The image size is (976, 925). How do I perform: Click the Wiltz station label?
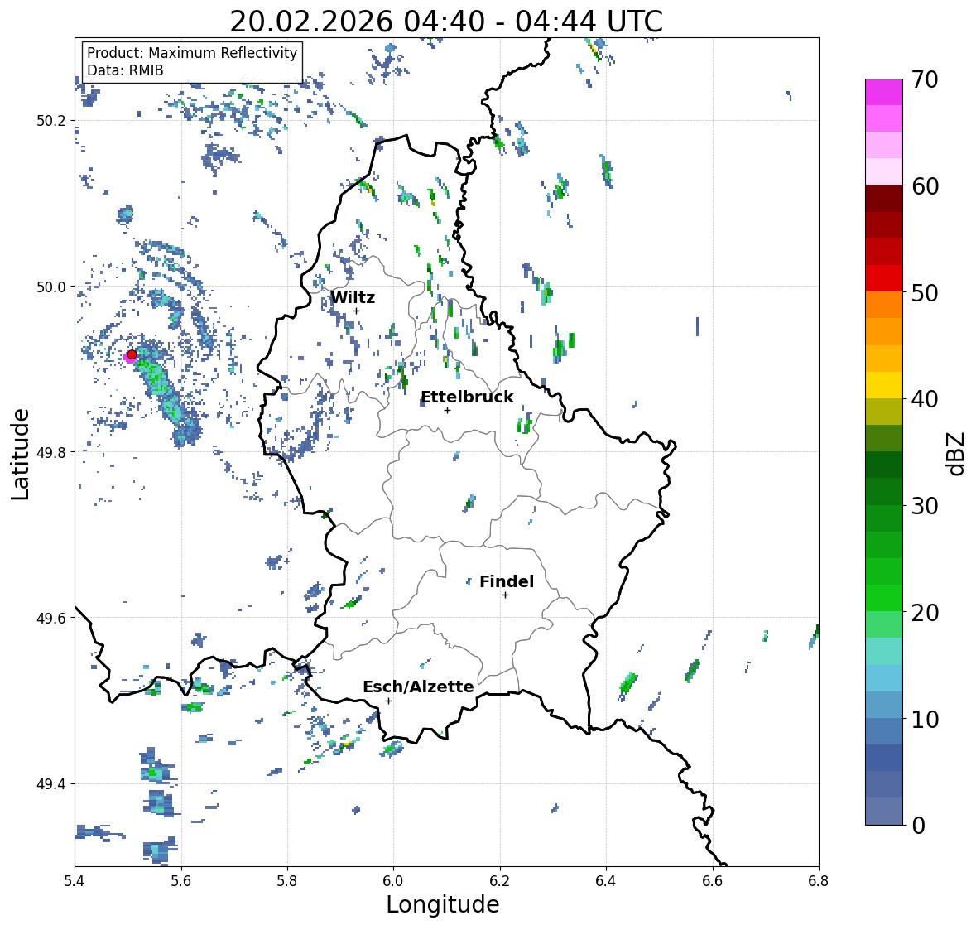click(x=353, y=297)
